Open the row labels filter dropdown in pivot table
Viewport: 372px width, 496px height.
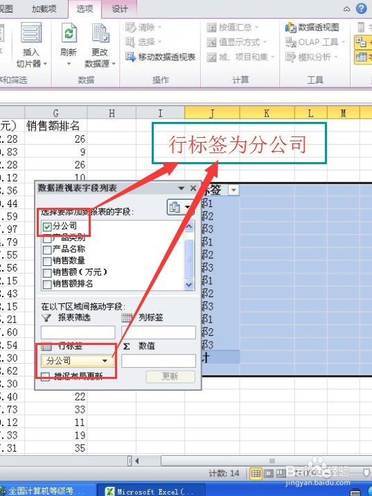(233, 190)
